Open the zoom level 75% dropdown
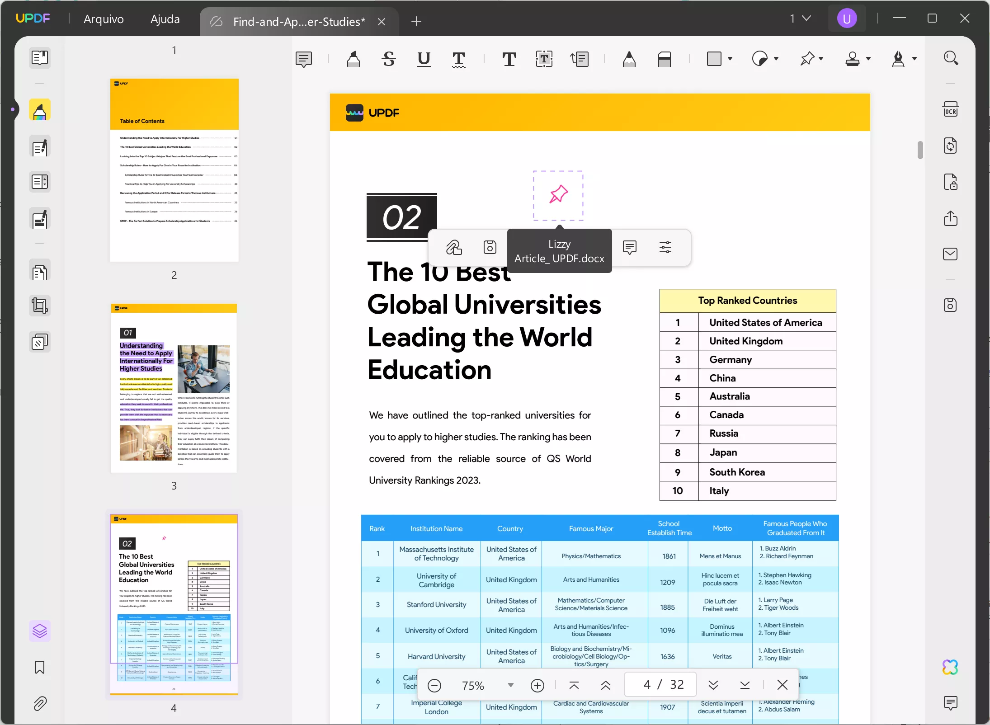990x725 pixels. click(x=510, y=685)
